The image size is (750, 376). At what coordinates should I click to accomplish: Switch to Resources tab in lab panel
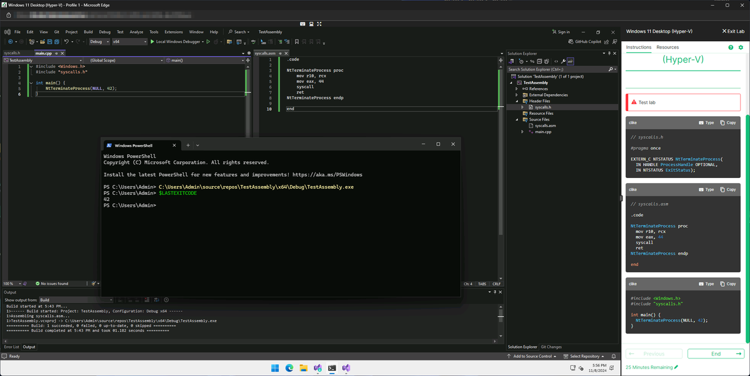667,47
